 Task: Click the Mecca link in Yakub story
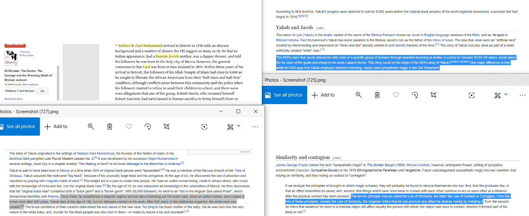[65, 170]
